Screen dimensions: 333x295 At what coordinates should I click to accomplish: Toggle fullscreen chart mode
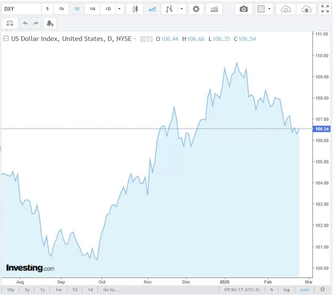click(325, 9)
